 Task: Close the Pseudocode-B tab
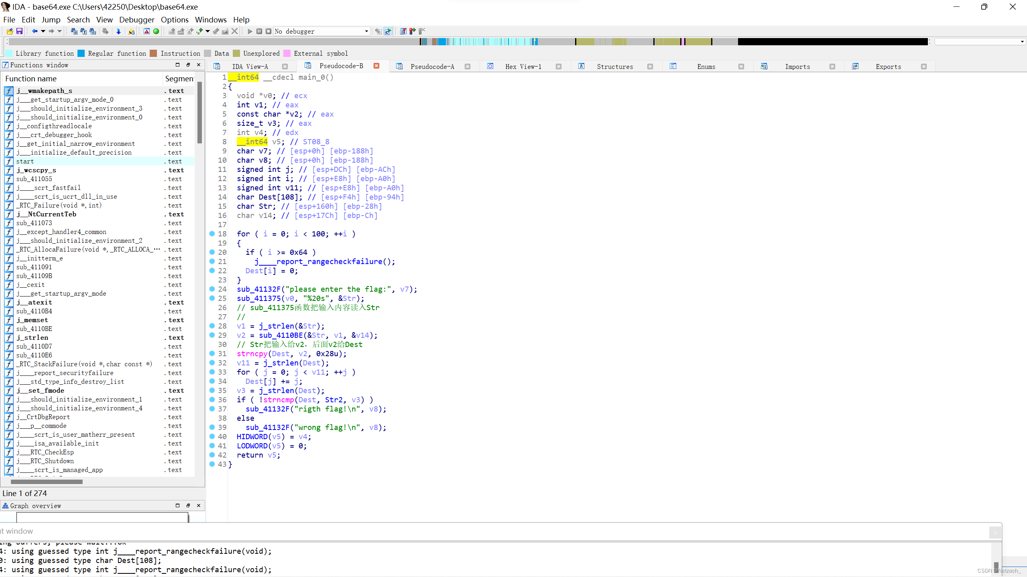376,66
